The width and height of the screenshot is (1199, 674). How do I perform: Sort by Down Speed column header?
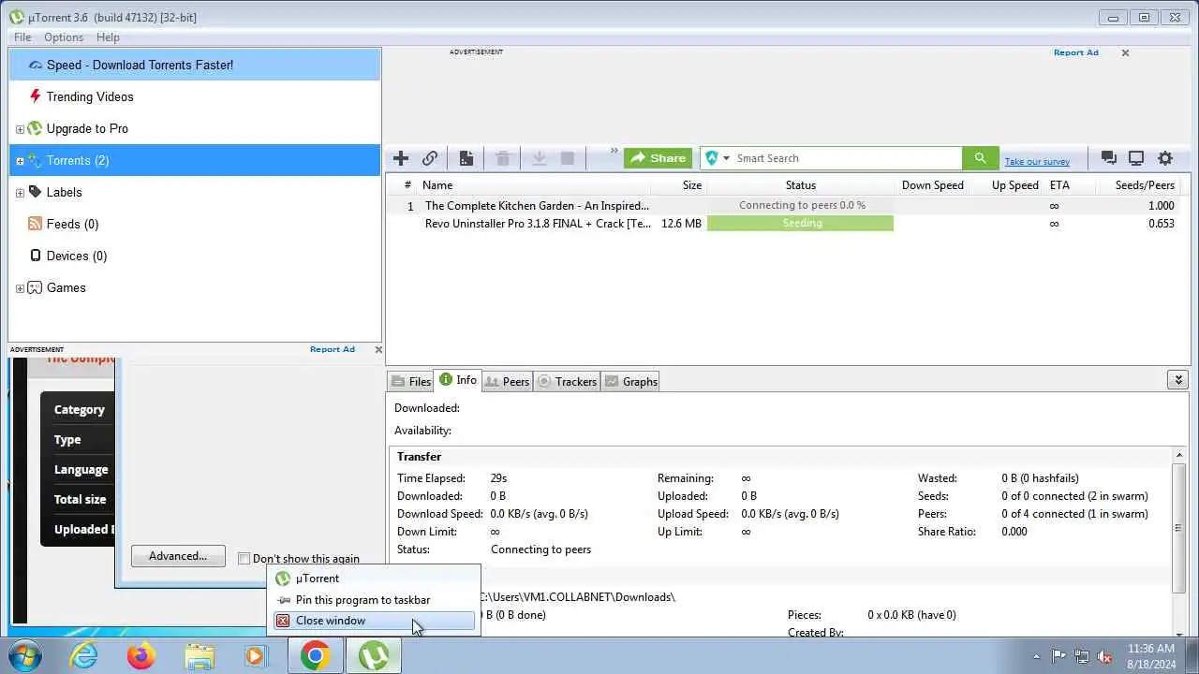click(x=933, y=185)
